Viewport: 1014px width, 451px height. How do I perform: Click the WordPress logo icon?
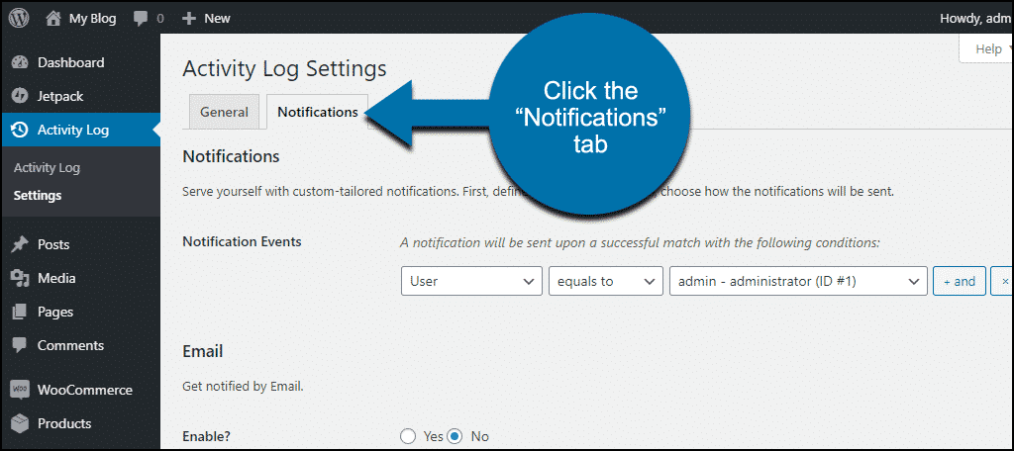click(x=19, y=18)
